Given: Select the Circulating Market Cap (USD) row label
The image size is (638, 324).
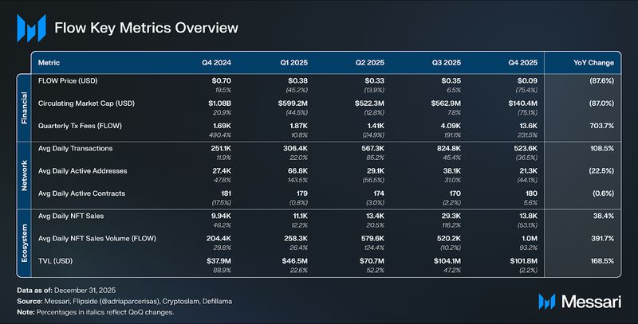Looking at the screenshot, I should 92,103.
